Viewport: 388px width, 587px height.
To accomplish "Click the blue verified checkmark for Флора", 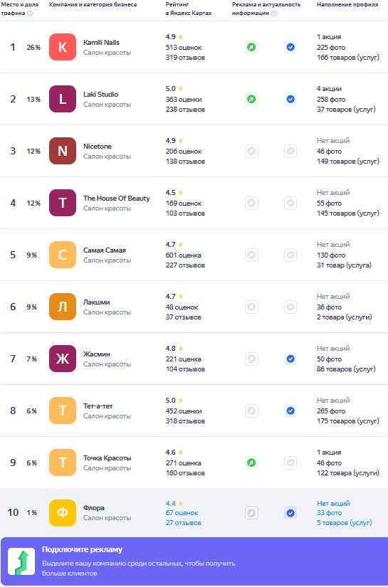I will pyautogui.click(x=290, y=513).
